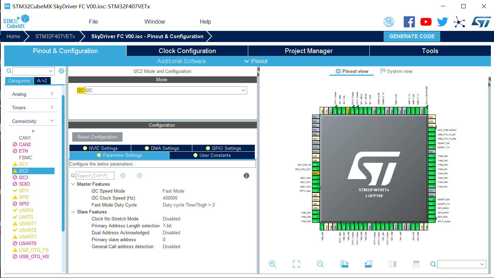This screenshot has height=278, width=494.
Task: Click the GENERATE CODE button
Action: click(412, 36)
